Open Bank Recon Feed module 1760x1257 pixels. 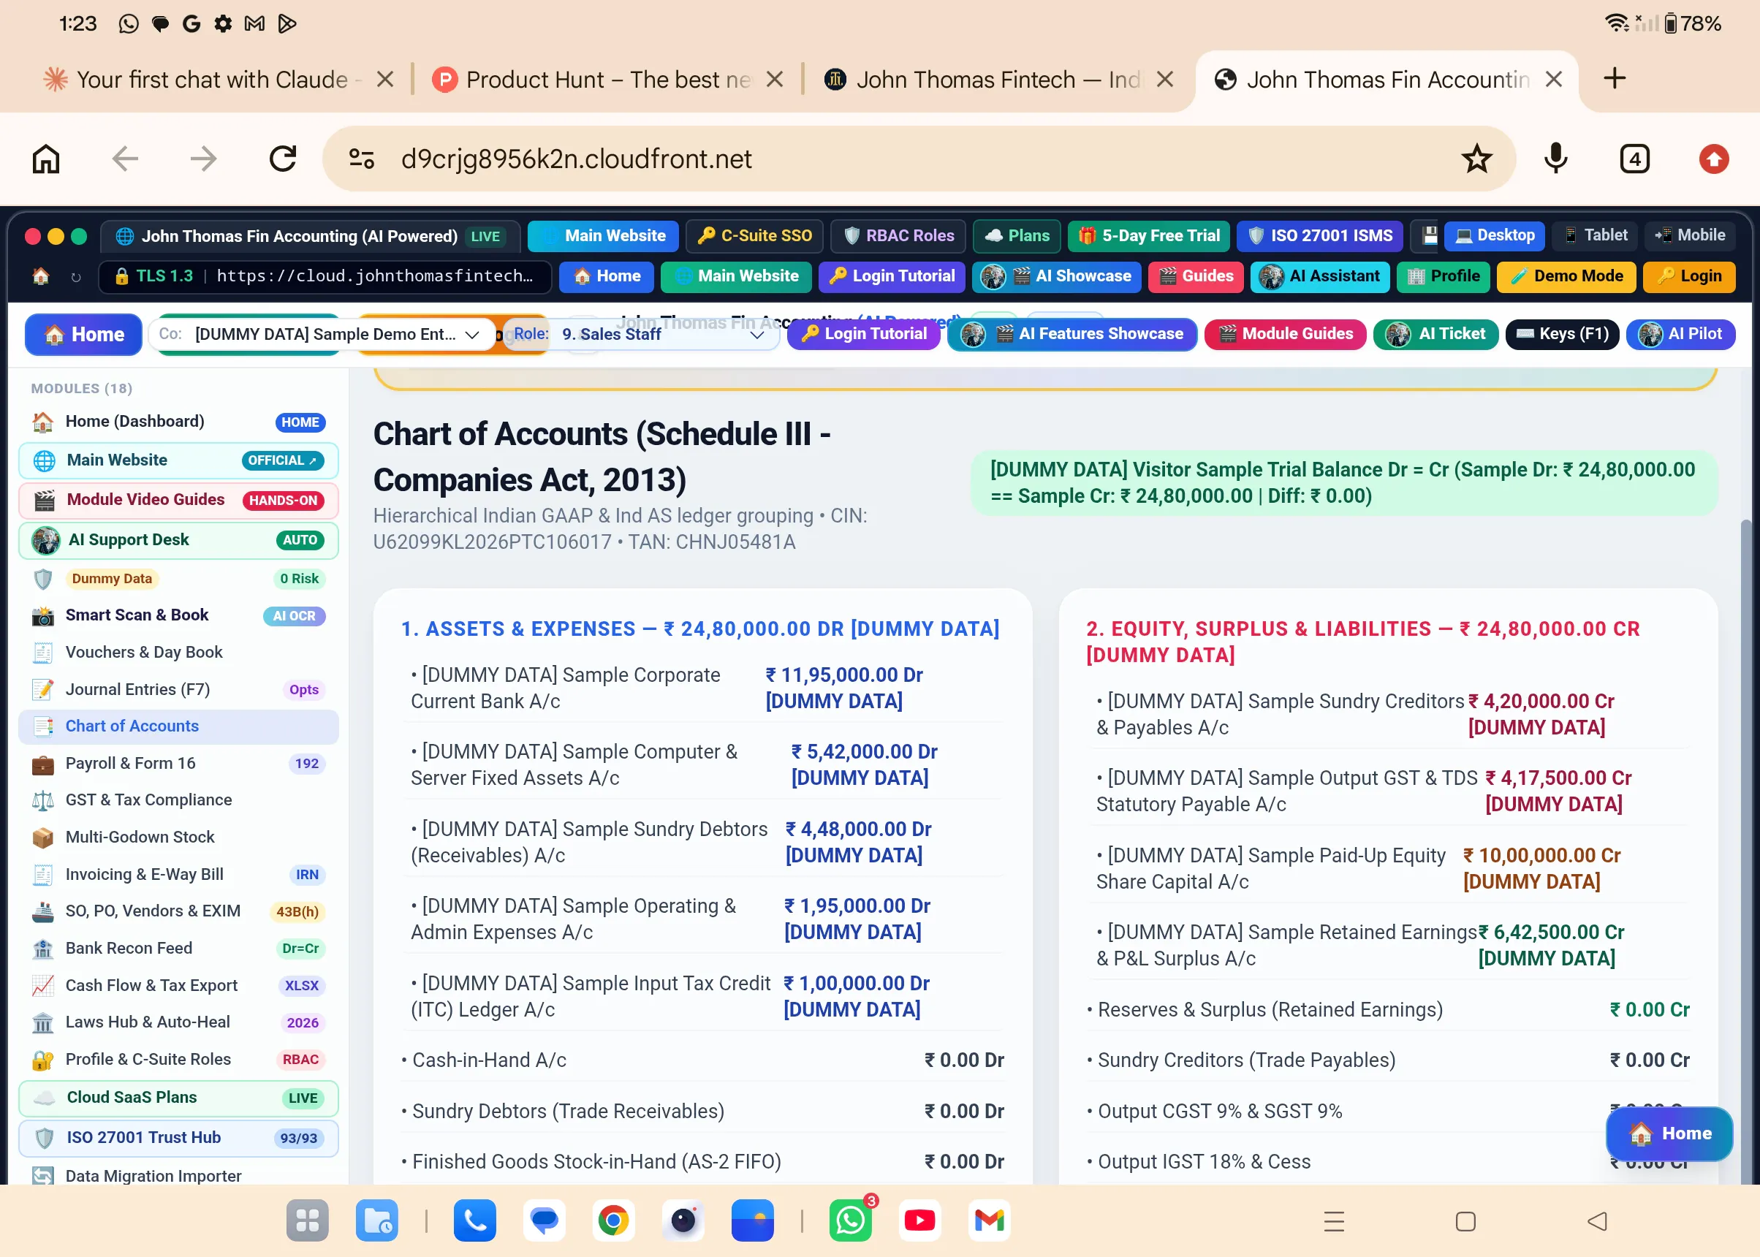tap(179, 948)
